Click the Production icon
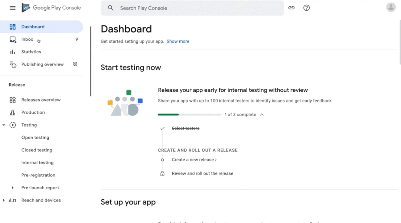The image size is (401, 223). tap(13, 112)
